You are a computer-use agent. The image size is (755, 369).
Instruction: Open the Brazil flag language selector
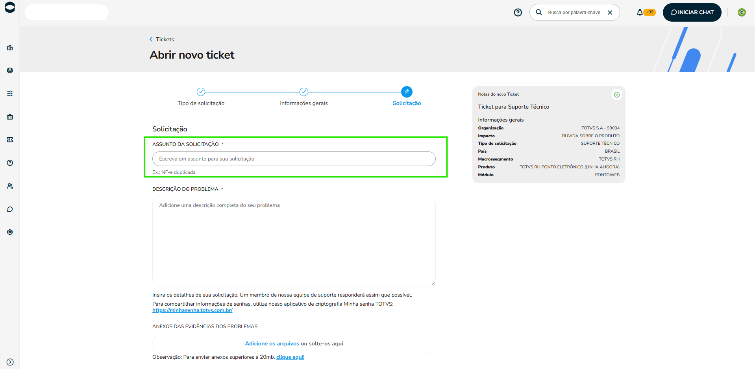point(742,13)
